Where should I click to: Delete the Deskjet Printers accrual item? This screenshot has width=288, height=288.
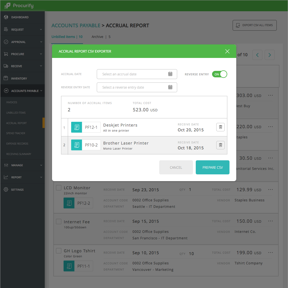220,127
